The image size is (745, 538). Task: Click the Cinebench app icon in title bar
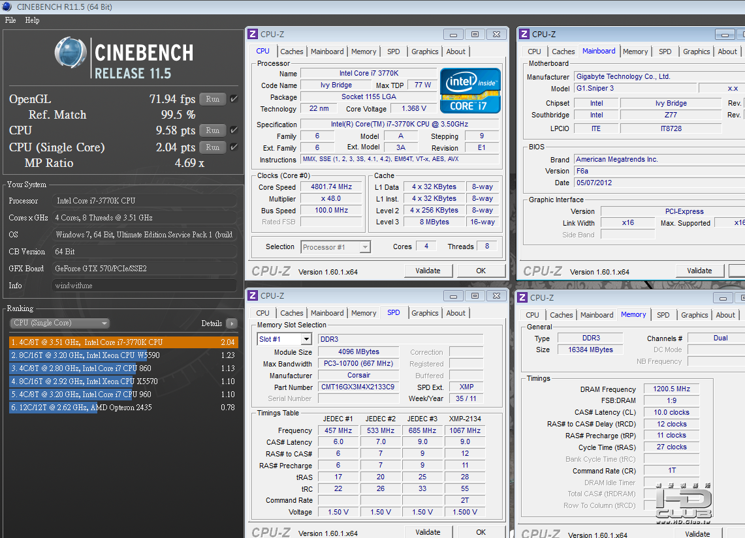pos(7,7)
